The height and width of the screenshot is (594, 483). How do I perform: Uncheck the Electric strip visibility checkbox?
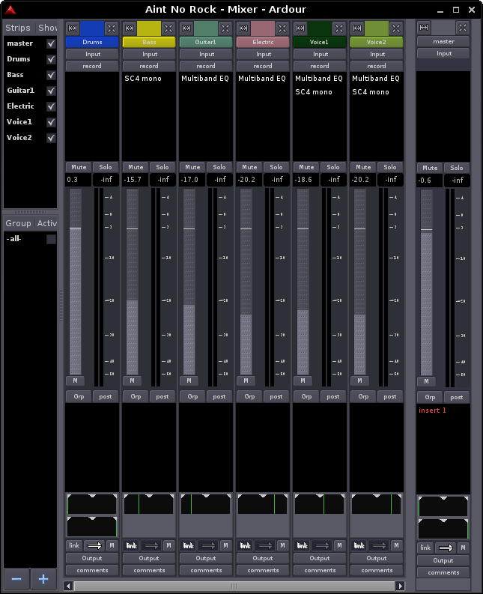click(x=51, y=106)
